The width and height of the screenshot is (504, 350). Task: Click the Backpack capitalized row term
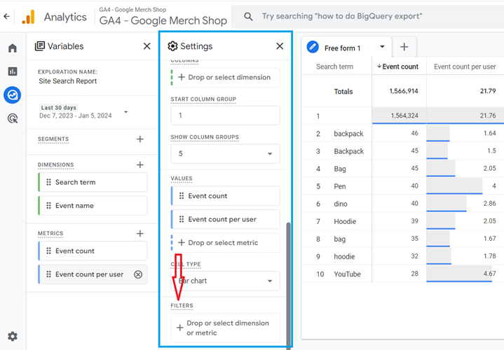tap(349, 151)
